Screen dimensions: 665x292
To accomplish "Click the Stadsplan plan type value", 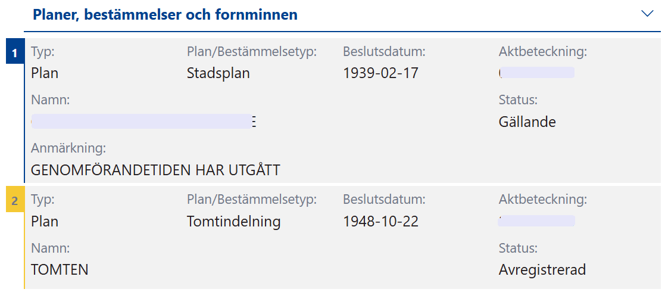I will click(218, 73).
